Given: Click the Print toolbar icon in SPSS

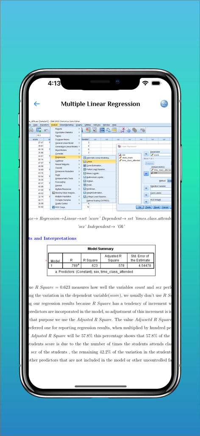Looking at the screenshot, I should [31, 130].
